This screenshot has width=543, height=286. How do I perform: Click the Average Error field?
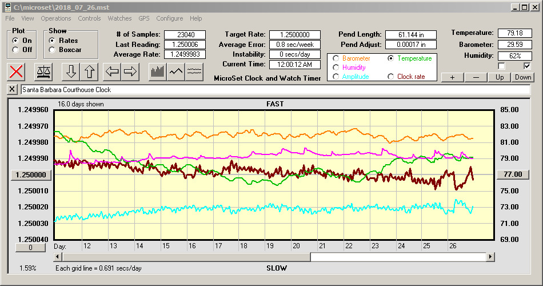click(x=295, y=45)
